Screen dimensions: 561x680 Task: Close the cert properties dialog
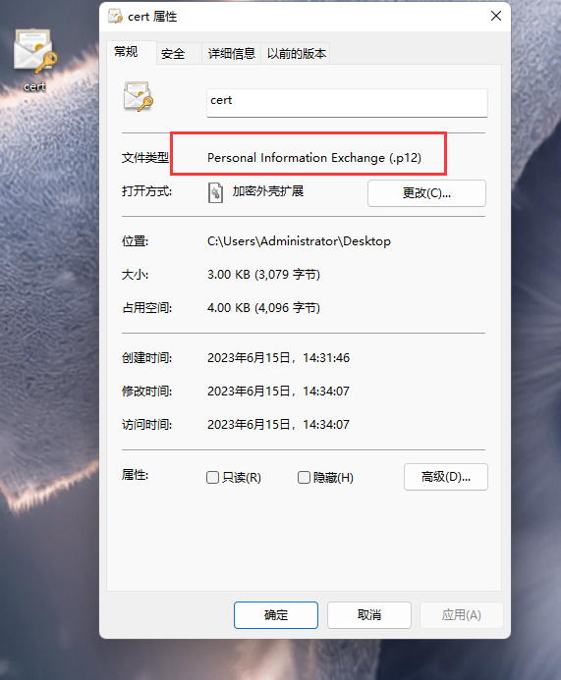point(496,16)
